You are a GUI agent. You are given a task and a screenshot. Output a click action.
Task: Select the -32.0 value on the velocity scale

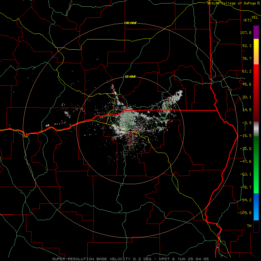(x=246, y=149)
